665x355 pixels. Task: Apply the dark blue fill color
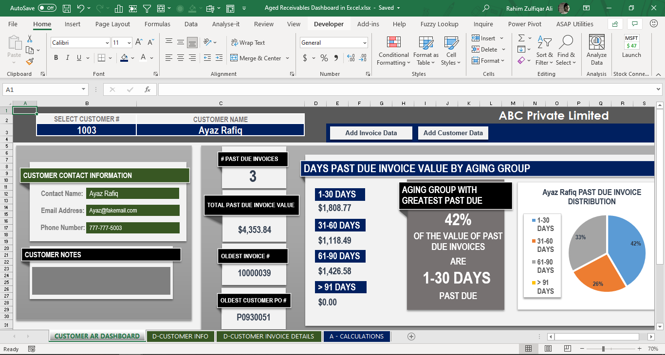pos(124,58)
